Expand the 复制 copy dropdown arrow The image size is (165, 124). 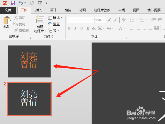tap(29, 24)
